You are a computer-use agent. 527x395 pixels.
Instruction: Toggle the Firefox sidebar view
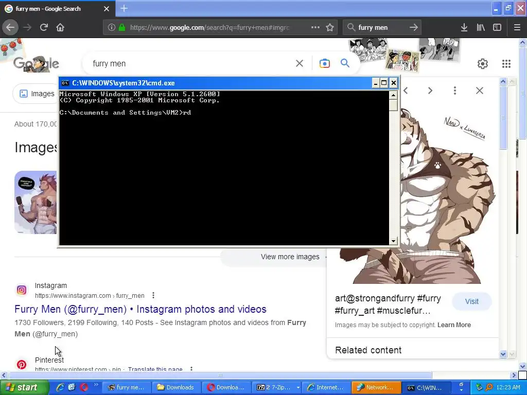pyautogui.click(x=497, y=27)
